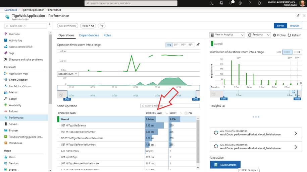Click the 9.9sec duration range handle
This screenshot has width=307, height=172.
[x=297, y=99]
